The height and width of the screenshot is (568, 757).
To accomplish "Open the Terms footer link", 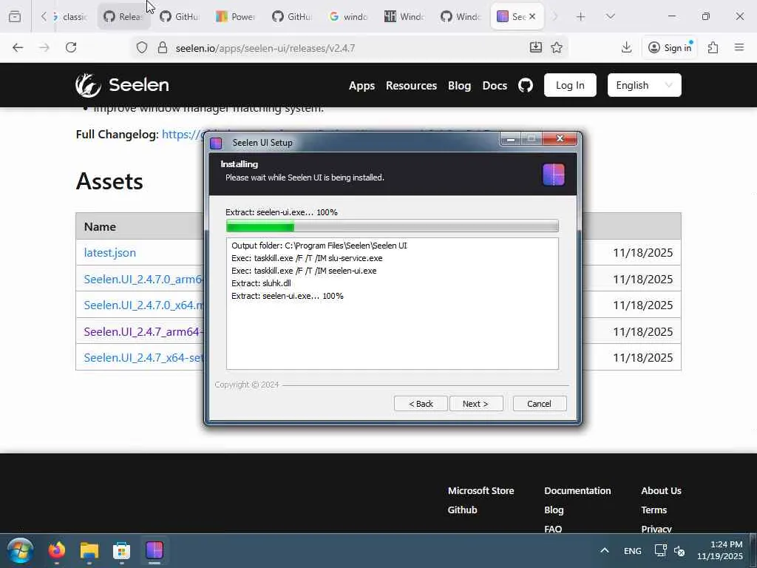I will tap(654, 510).
